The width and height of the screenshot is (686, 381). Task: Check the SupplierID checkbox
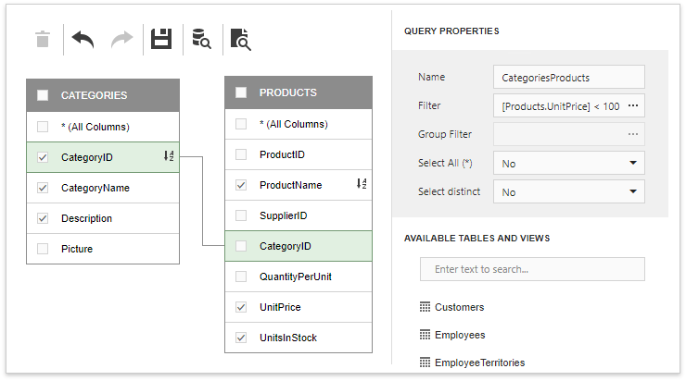point(241,215)
